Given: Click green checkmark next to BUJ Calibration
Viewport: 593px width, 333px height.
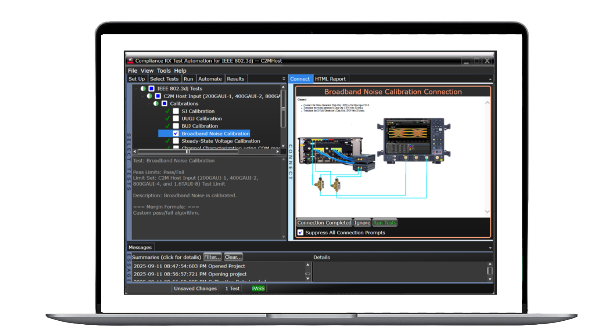Looking at the screenshot, I should [x=167, y=126].
